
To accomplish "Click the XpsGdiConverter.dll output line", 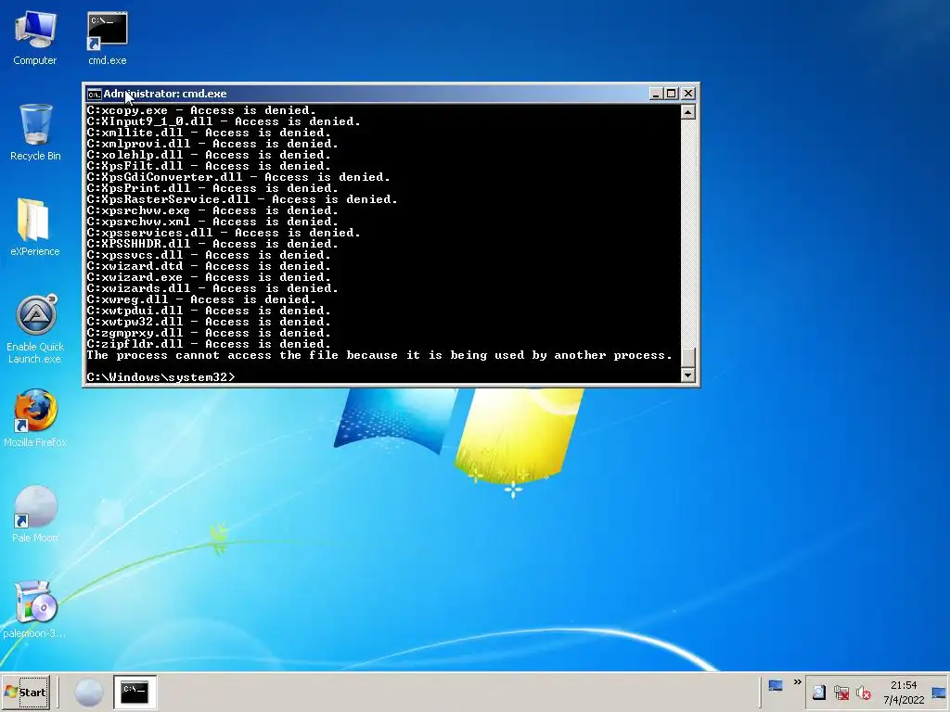I will pos(238,177).
